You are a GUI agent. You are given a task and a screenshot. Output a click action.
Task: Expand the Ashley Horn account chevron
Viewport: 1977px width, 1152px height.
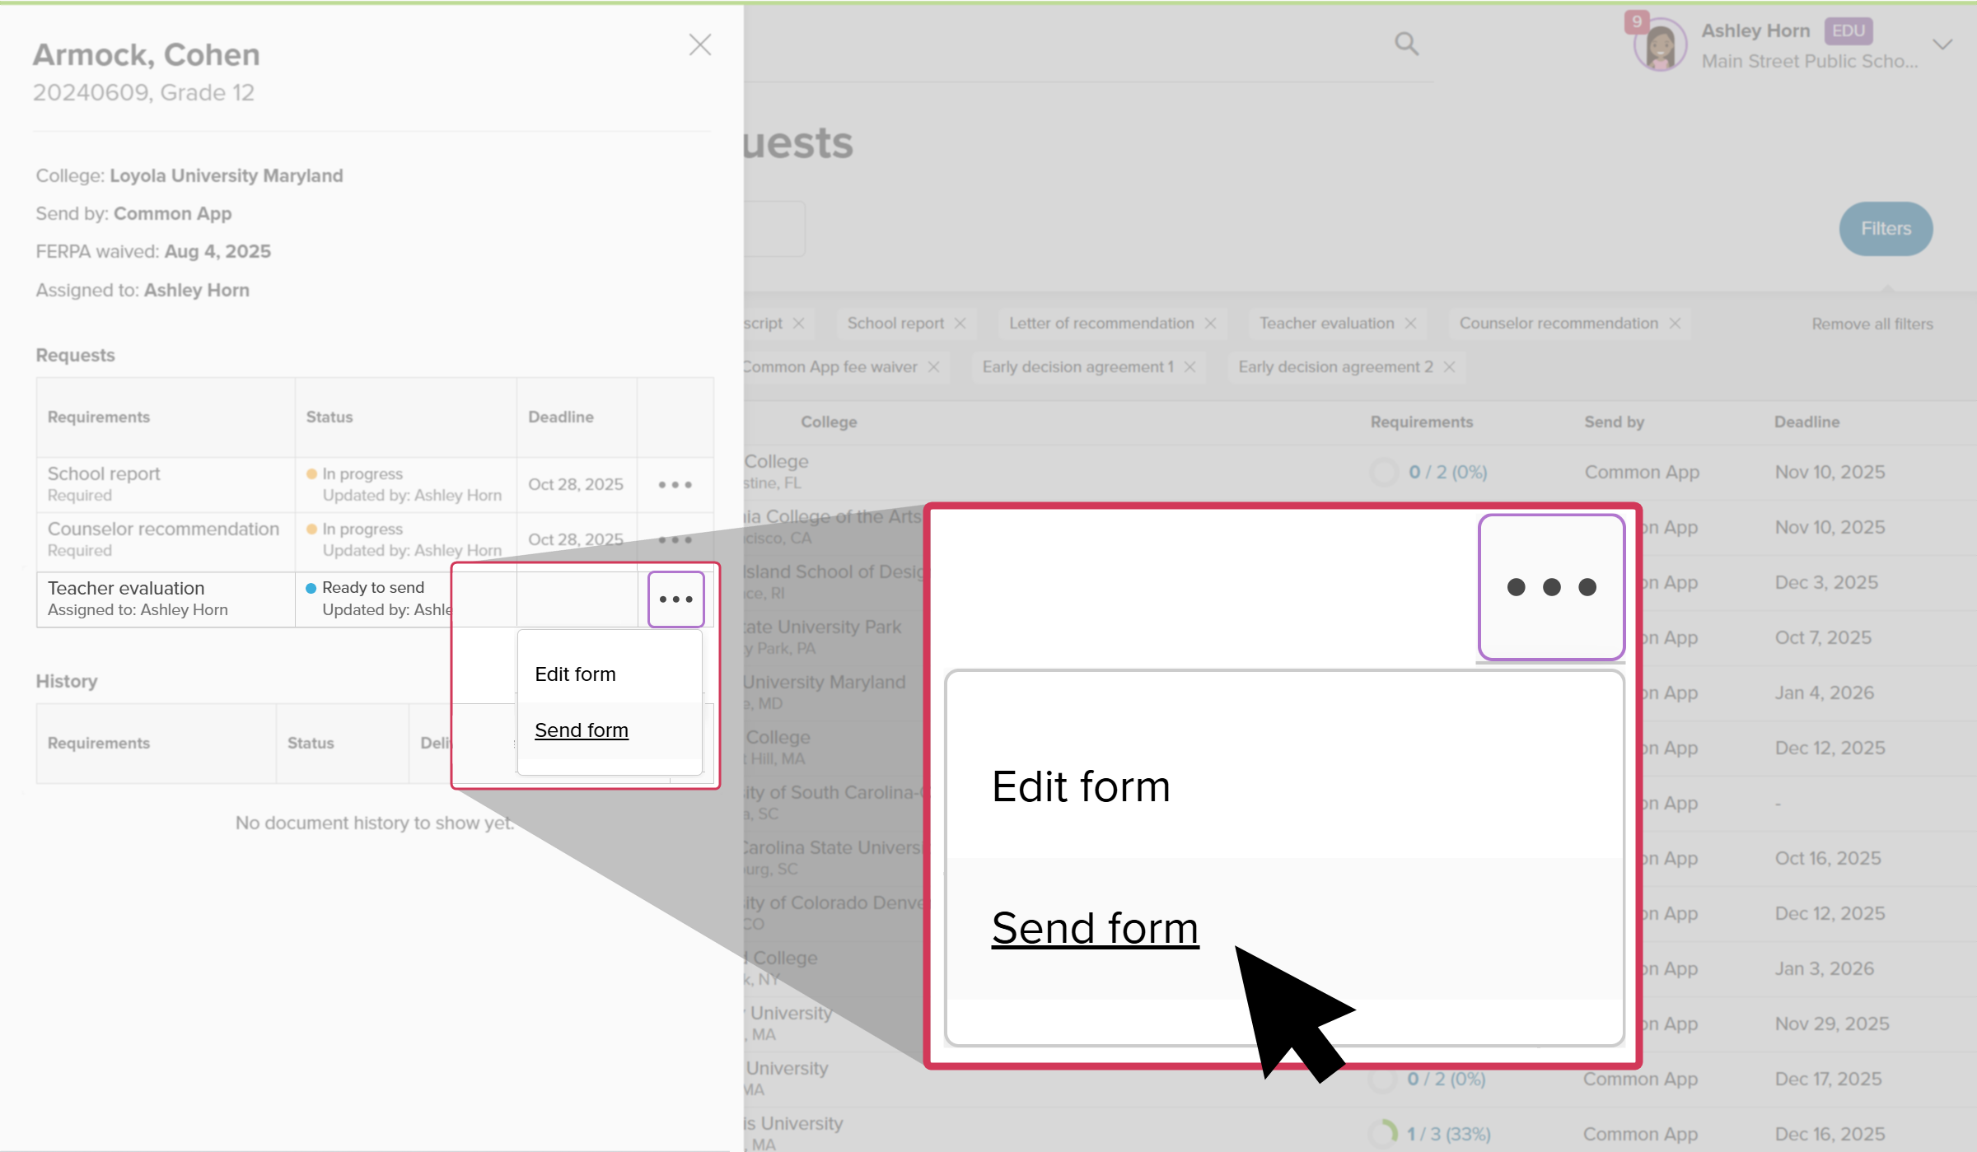coord(1942,44)
